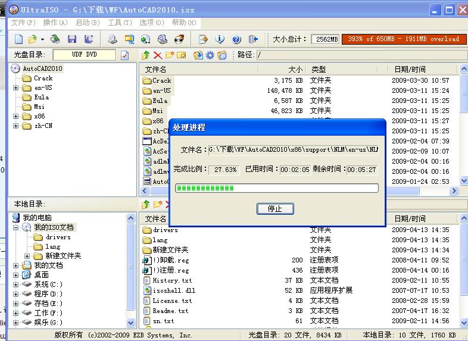Click the Exit door icon

click(253, 39)
